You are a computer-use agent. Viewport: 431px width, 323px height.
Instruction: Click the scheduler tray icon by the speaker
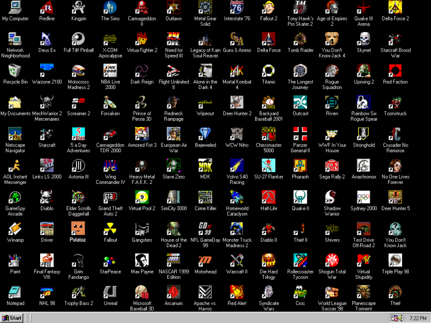[395, 318]
